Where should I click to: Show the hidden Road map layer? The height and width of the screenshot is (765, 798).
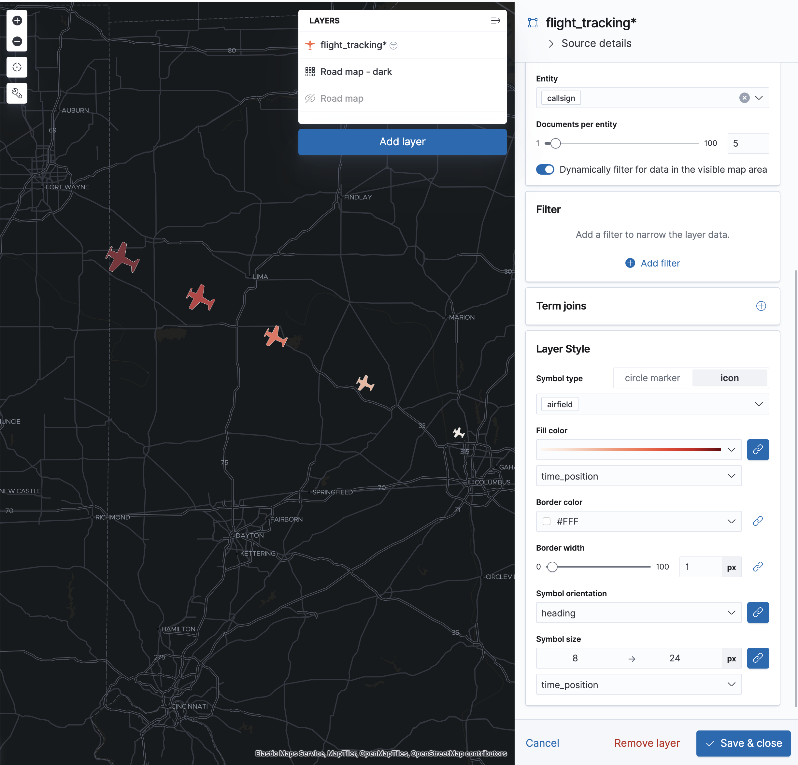pyautogui.click(x=310, y=99)
